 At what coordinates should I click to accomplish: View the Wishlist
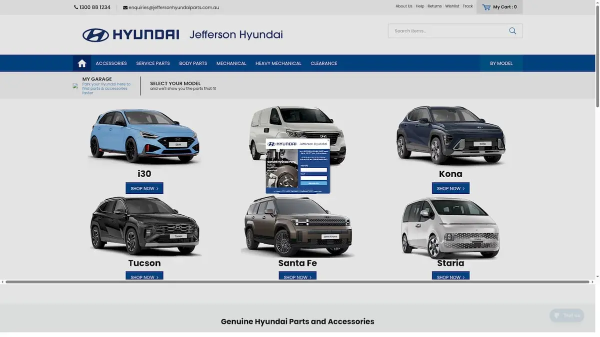452,6
